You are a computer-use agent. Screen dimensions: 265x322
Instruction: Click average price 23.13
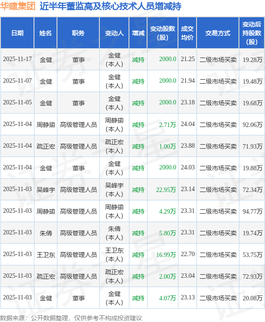point(188,297)
